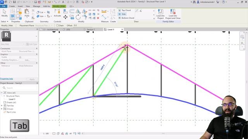248x139 pixels.
Task: Switch to the Insert ribbon tab
Action: click(20, 6)
